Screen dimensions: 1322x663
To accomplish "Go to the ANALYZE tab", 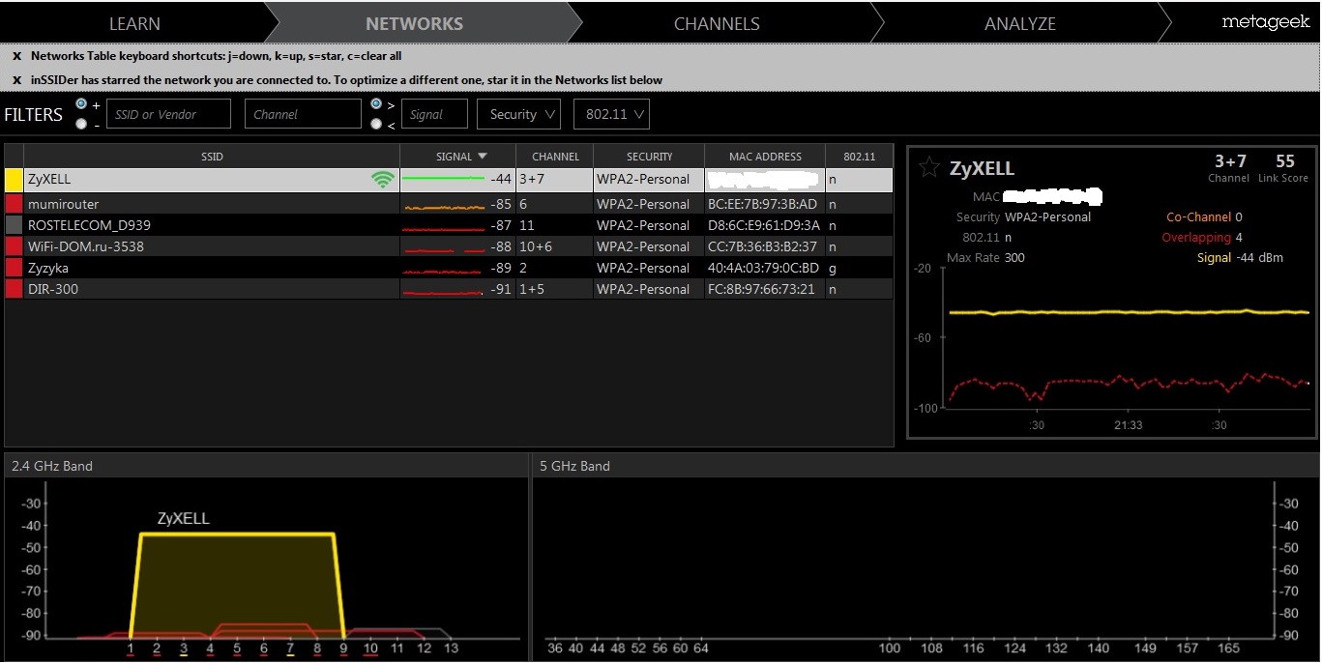I will (x=1019, y=23).
